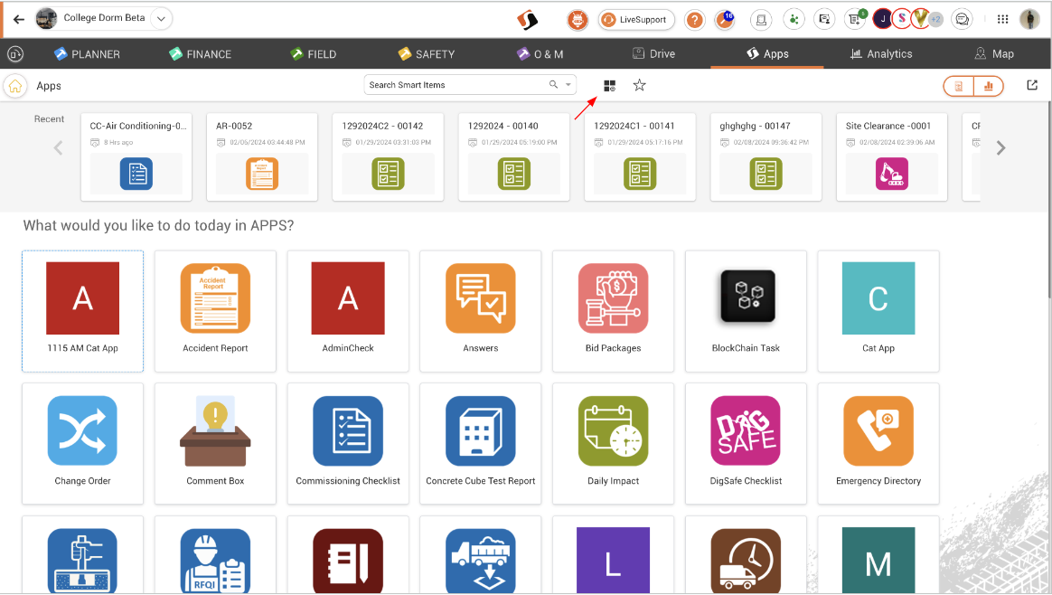
Task: Expand the College Dorm Beta project dropdown
Action: [161, 19]
